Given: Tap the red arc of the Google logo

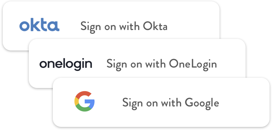Looking at the screenshot, I should 84,94.
